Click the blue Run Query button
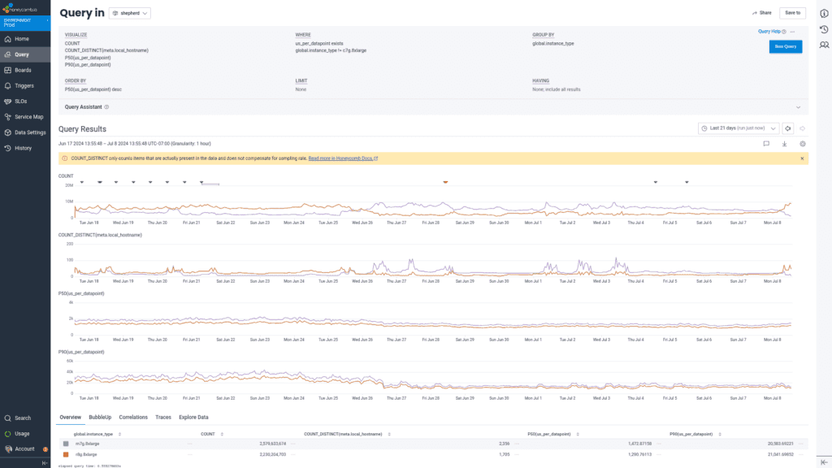Screen dimensions: 832x468 785,47
